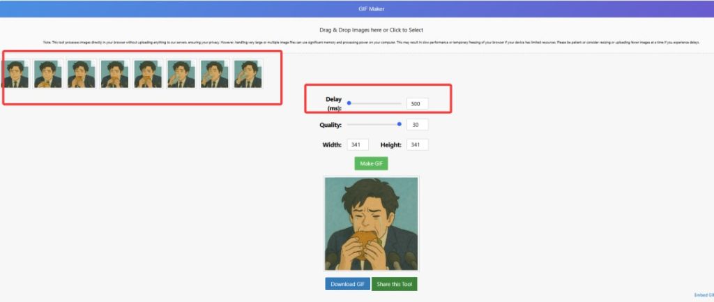Focus the Quality value field showing 30
This screenshot has width=714, height=302.
(417, 125)
